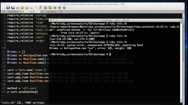Click the "from init.rb:17:in `<main>'" terminal line
This screenshot has height=105, width=188.
point(81,33)
